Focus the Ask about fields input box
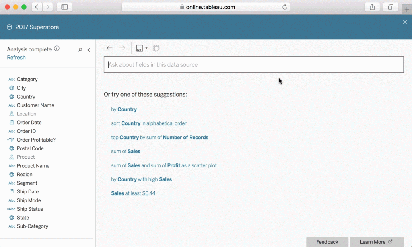This screenshot has width=412, height=247. tap(253, 65)
